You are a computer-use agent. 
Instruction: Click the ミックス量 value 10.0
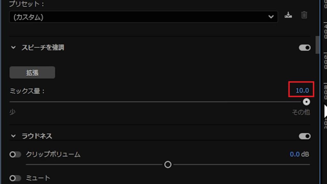tap(302, 90)
